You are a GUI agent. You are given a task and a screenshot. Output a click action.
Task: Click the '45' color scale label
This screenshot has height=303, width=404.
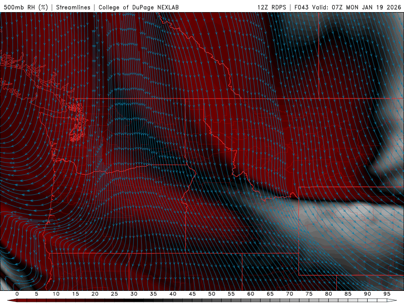pos(192,294)
